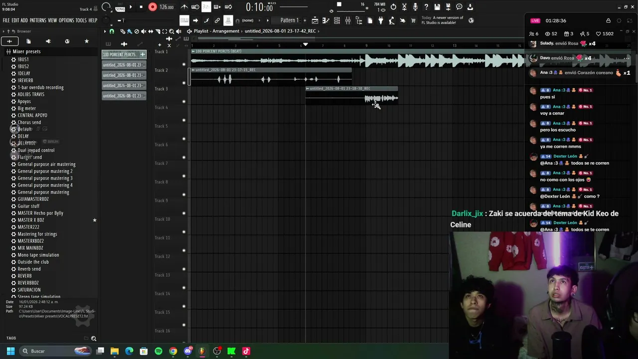Mute Track 6 with its toggle dot
This screenshot has width=638, height=359.
184,158
